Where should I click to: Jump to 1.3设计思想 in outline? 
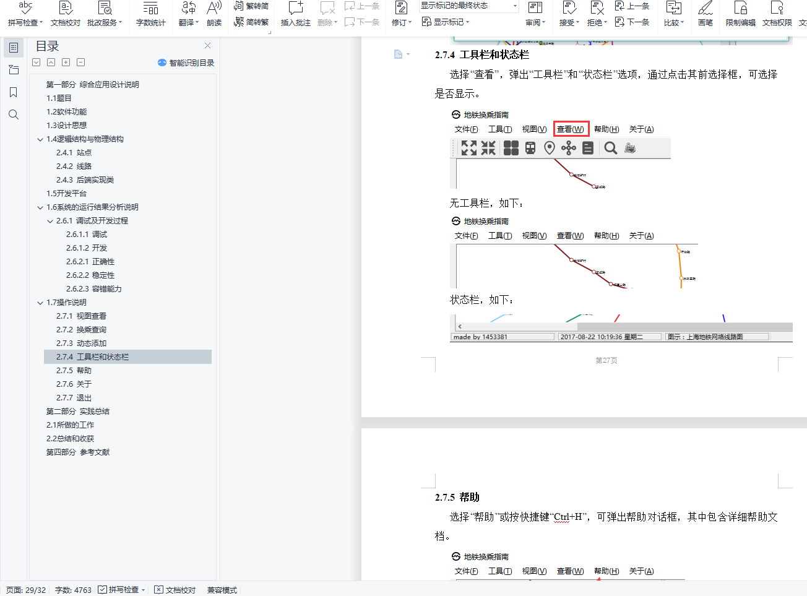(x=66, y=126)
